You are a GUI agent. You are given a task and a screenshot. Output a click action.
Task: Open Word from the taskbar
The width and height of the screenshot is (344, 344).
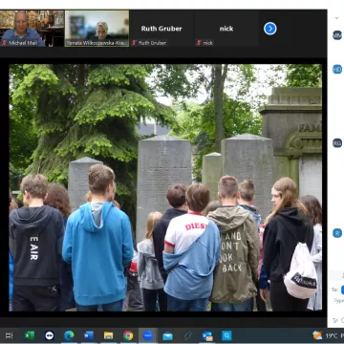click(89, 335)
